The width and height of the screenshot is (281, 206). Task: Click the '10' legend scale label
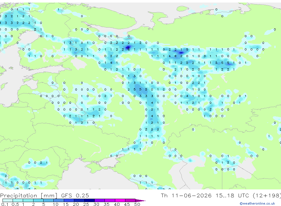tap(56, 204)
